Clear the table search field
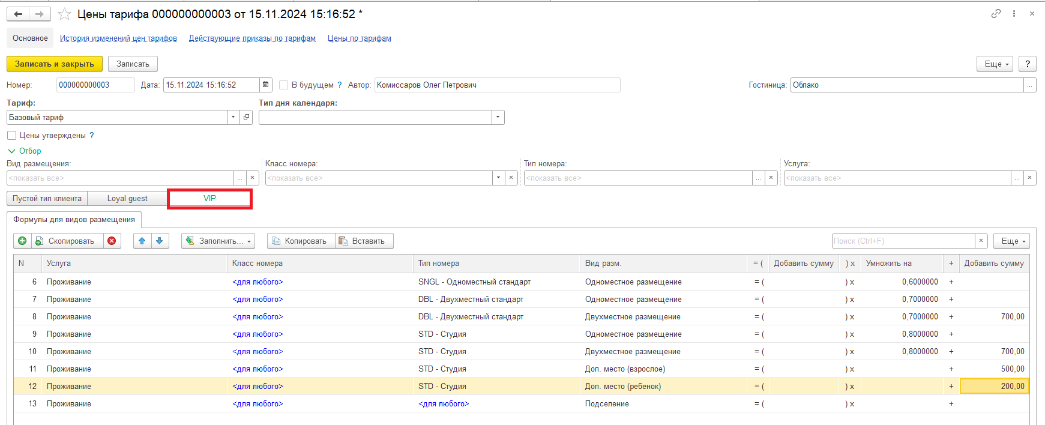Image resolution: width=1045 pixels, height=425 pixels. (981, 241)
